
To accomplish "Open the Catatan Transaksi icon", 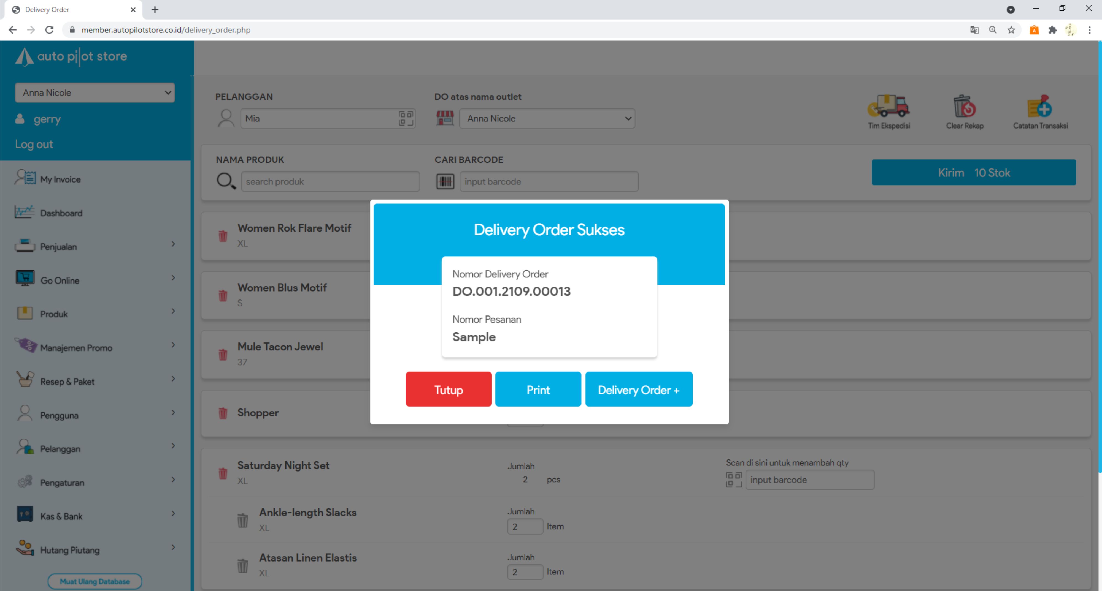I will [1039, 107].
